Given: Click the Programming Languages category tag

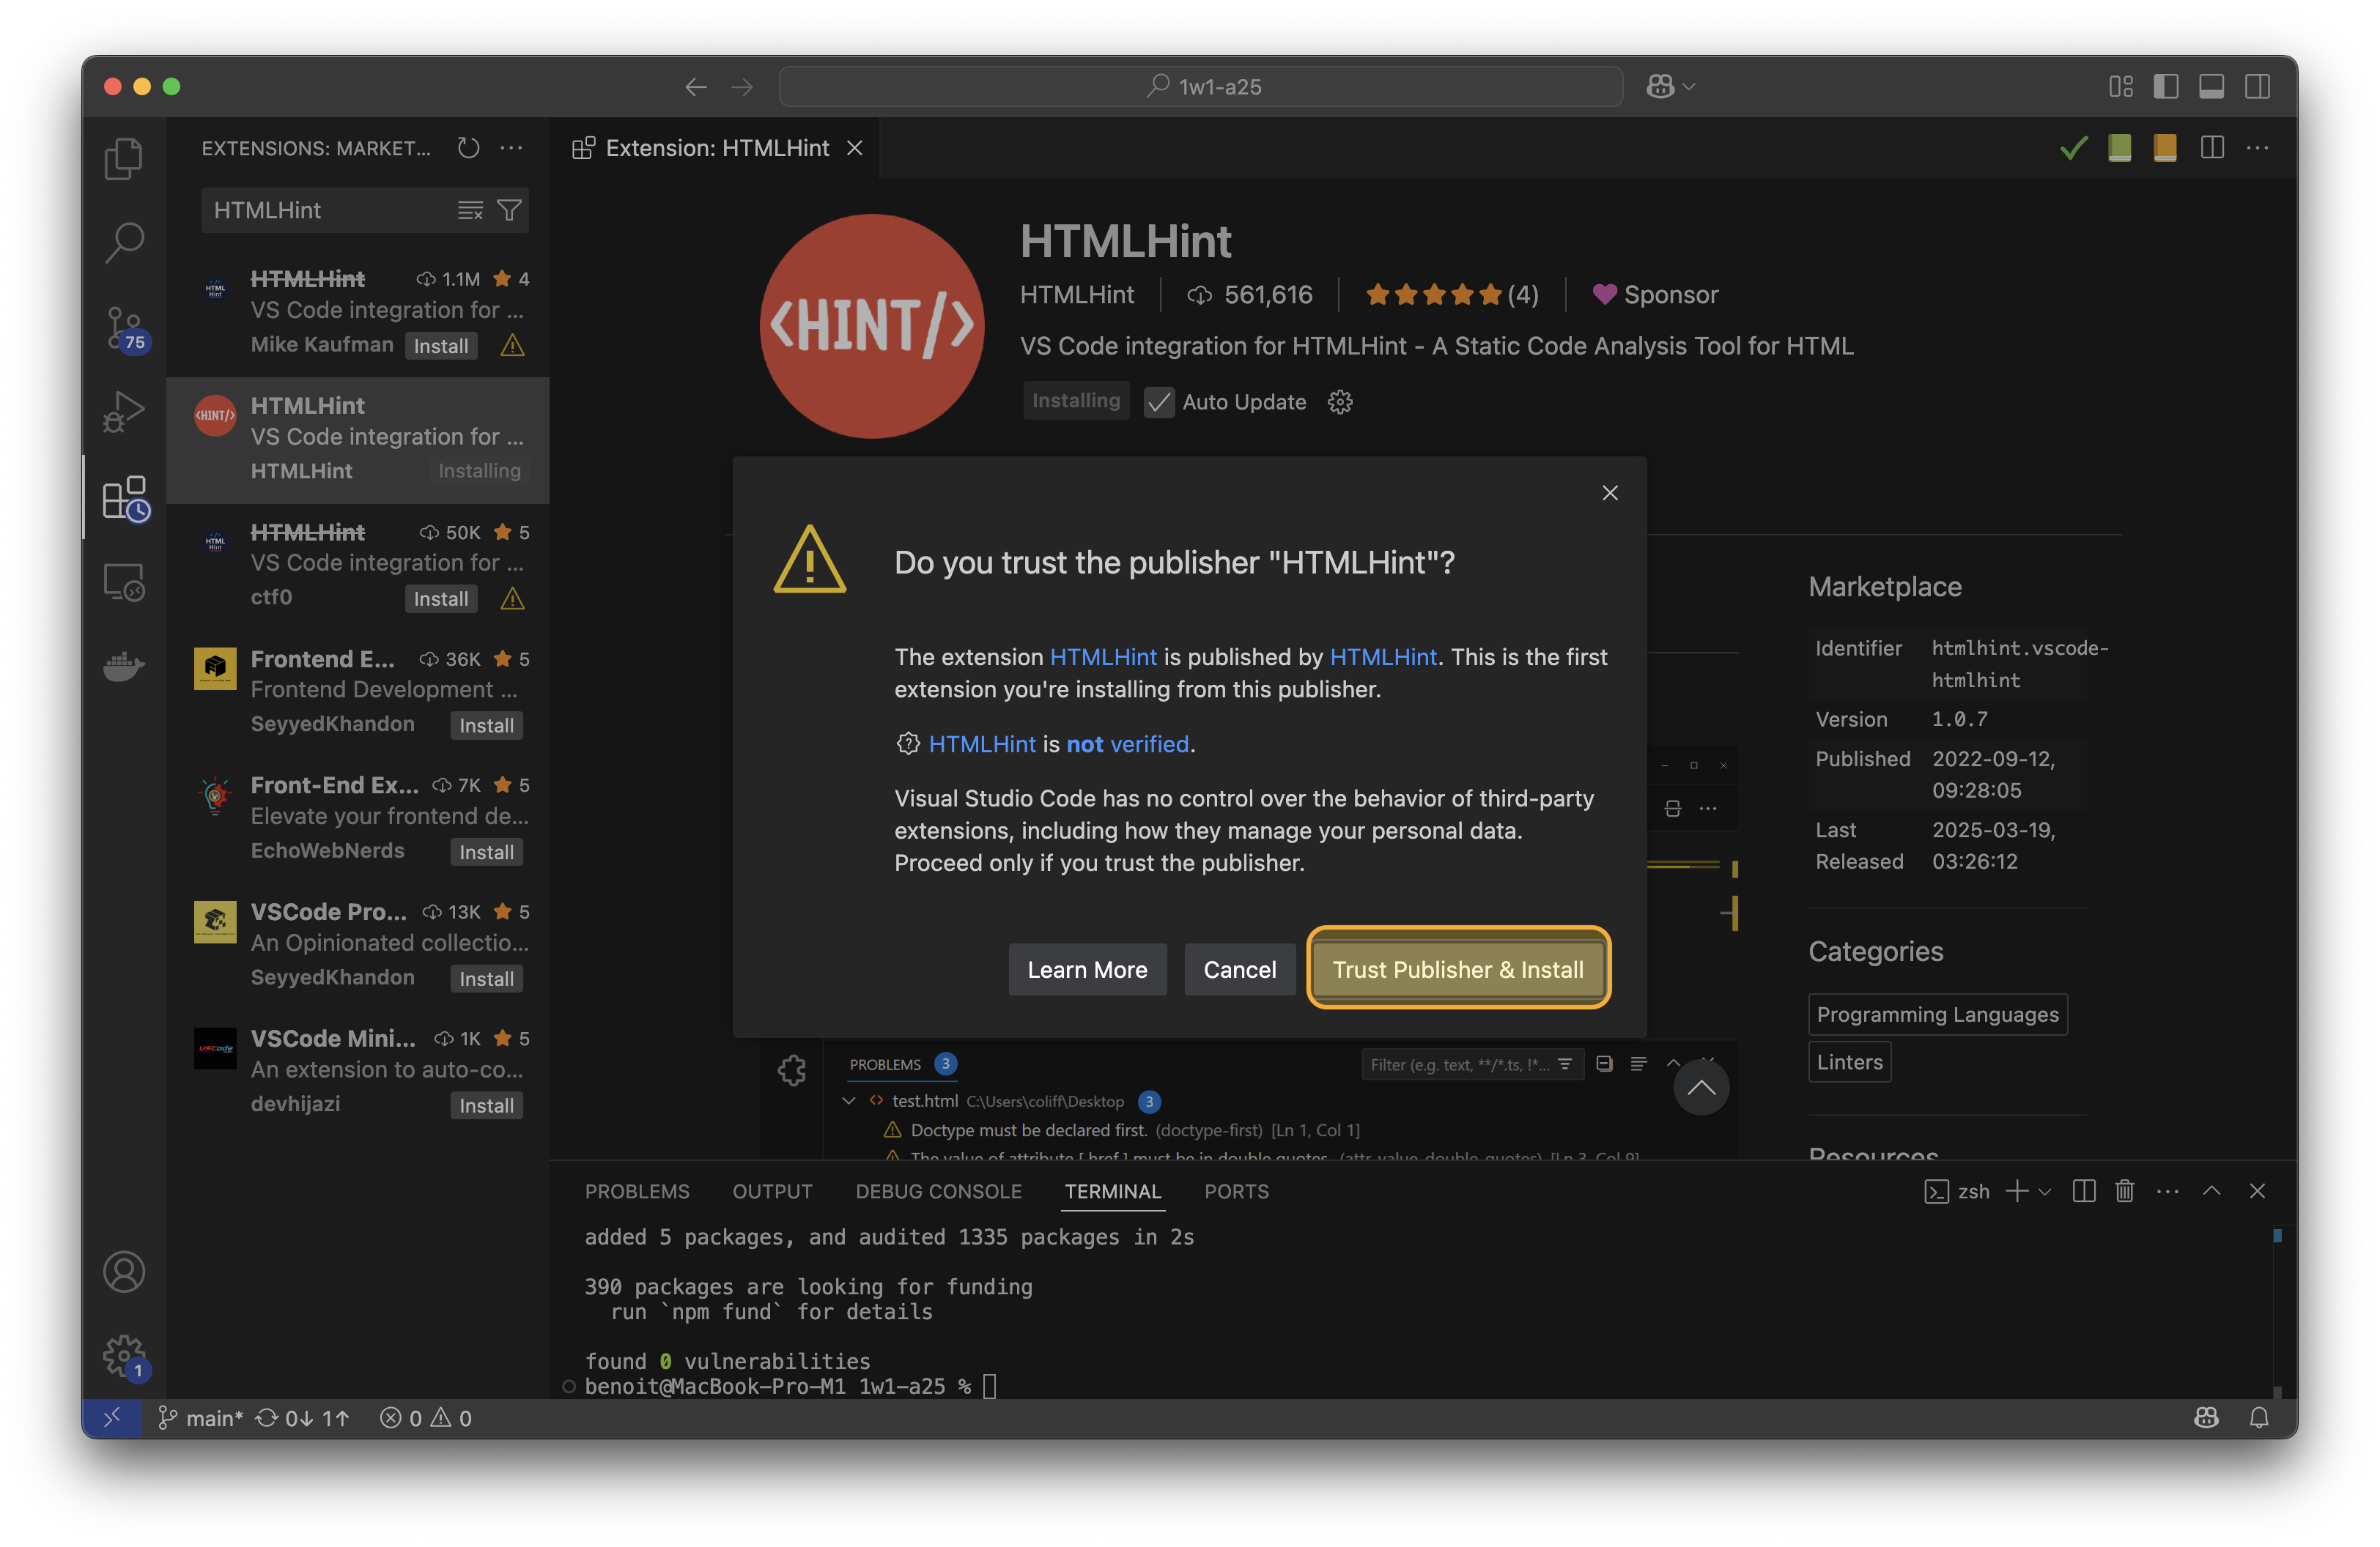Looking at the screenshot, I should [x=1937, y=1014].
